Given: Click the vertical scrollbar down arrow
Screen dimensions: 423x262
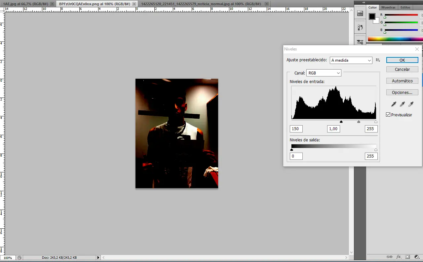Looking at the screenshot, I should pos(351,252).
